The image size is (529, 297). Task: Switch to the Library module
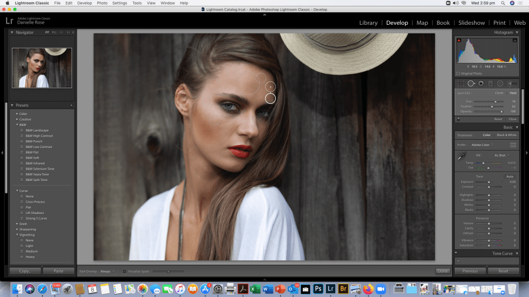(368, 23)
